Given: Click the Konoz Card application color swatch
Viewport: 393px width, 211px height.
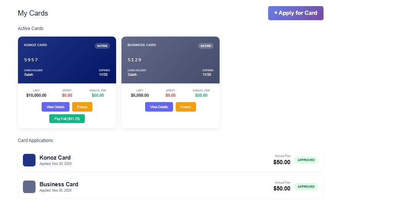Looking at the screenshot, I should click(x=29, y=160).
